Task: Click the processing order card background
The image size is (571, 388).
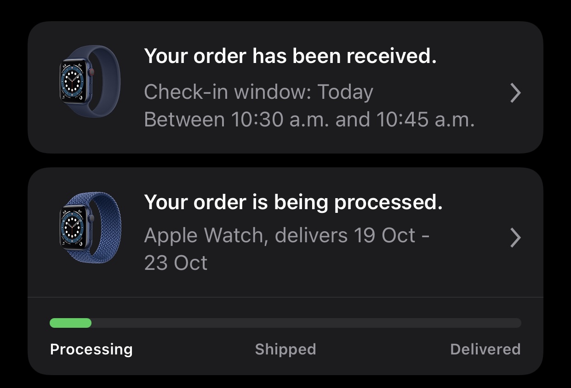Action: tap(285, 271)
